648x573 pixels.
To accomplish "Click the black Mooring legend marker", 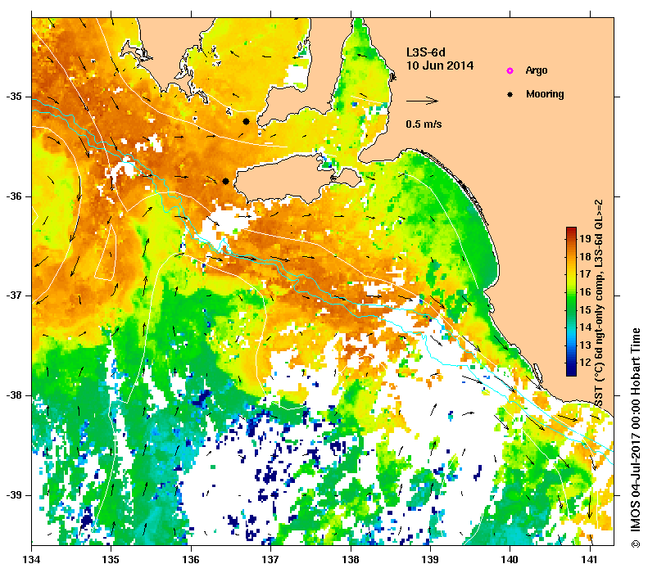I will pyautogui.click(x=510, y=94).
